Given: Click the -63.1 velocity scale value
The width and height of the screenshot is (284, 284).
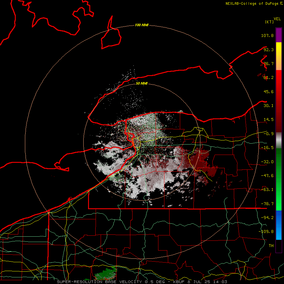Looking at the screenshot, I should [267, 190].
